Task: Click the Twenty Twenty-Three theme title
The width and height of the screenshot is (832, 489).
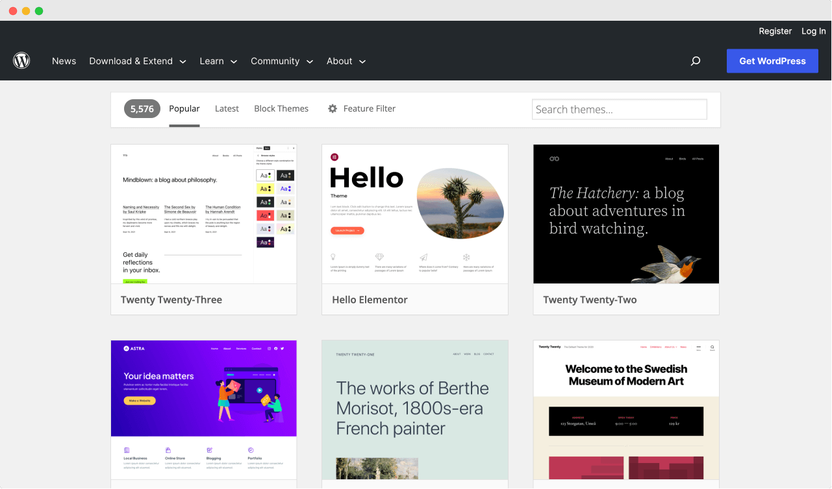Action: pyautogui.click(x=171, y=300)
